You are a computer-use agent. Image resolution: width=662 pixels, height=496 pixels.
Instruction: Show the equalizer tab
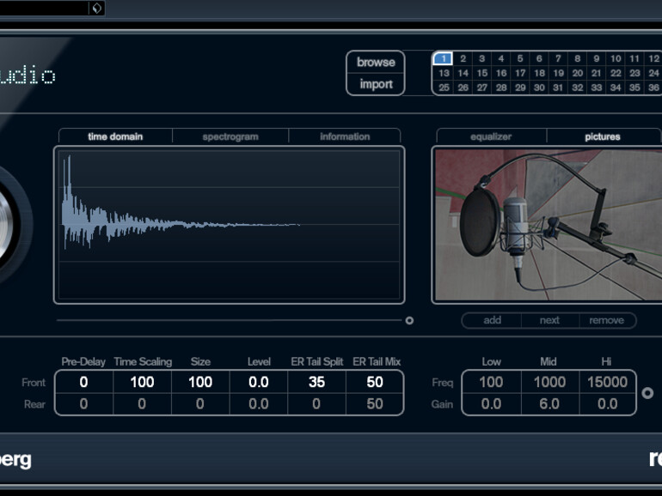491,136
